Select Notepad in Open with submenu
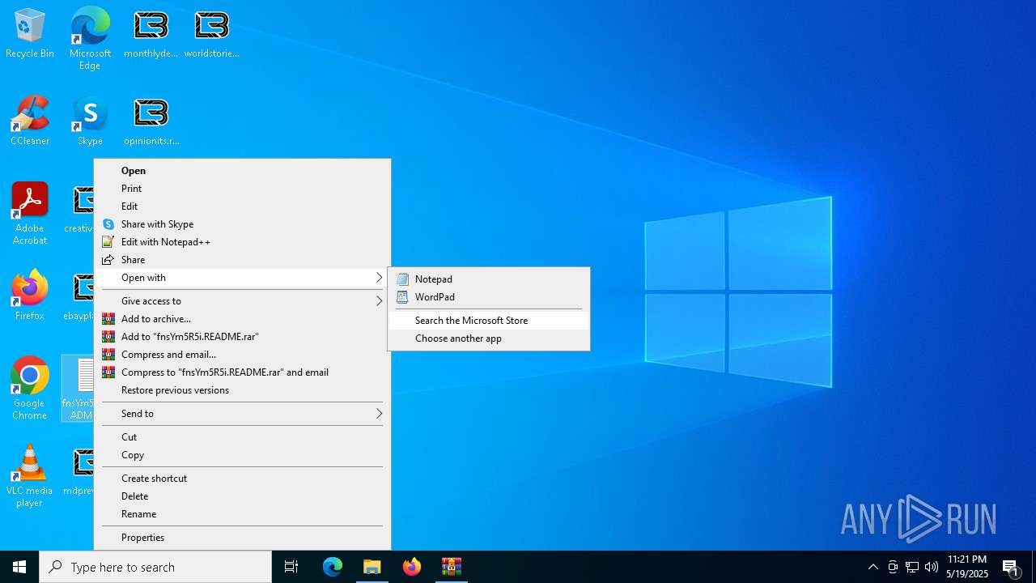This screenshot has height=583, width=1036. [x=489, y=279]
